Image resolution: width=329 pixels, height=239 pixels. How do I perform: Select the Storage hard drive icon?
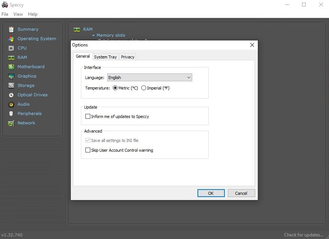(11, 85)
